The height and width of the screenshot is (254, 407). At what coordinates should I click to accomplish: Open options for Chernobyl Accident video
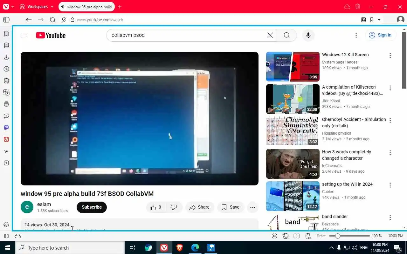[x=390, y=120]
